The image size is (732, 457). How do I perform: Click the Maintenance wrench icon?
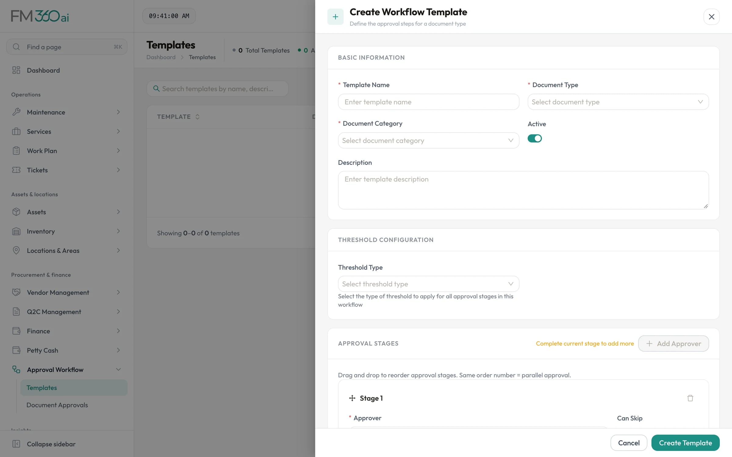(x=16, y=112)
